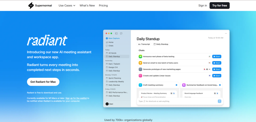
Task: Click the Try for free button
Action: tap(219, 5)
